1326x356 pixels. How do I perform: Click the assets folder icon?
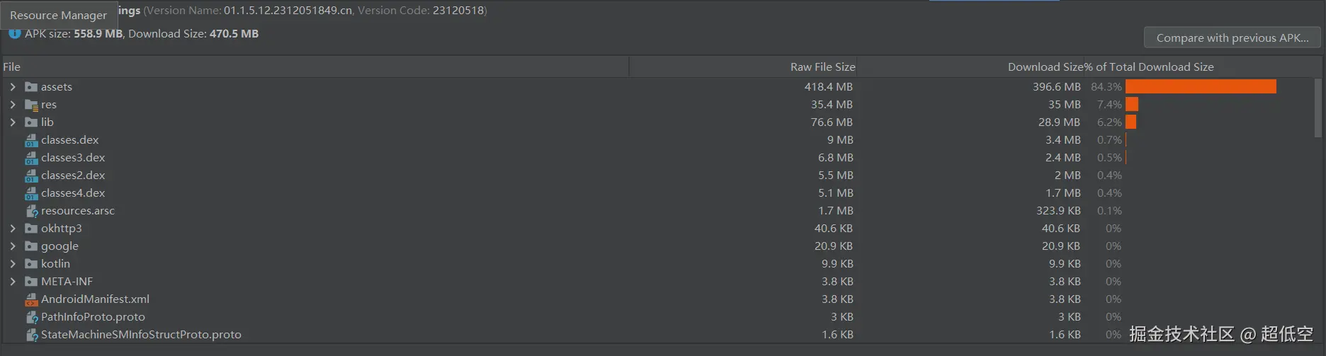[x=31, y=87]
